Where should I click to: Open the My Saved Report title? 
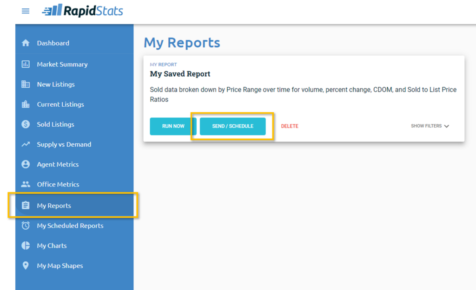[x=180, y=74]
